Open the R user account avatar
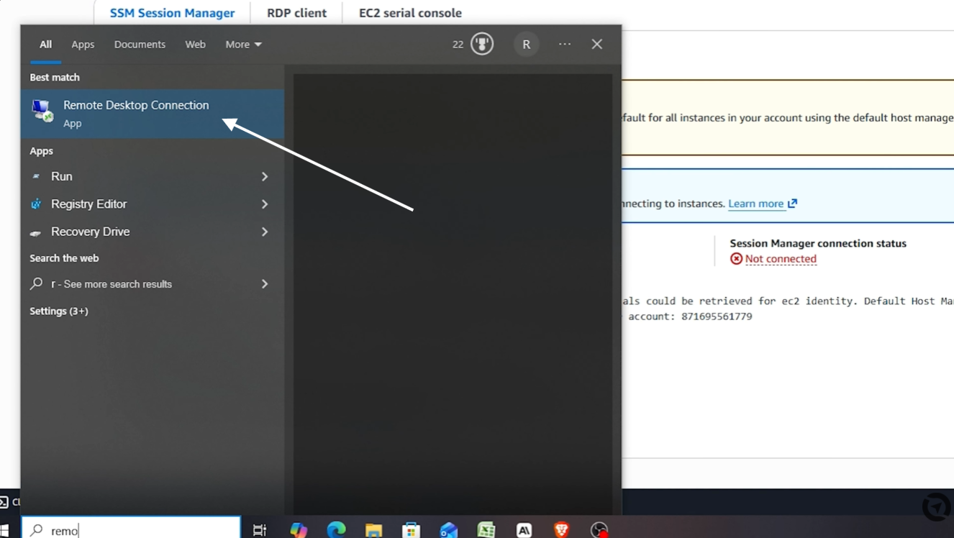This screenshot has width=954, height=538. 527,45
